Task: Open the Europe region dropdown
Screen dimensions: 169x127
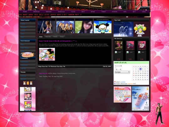Action: [122, 72]
